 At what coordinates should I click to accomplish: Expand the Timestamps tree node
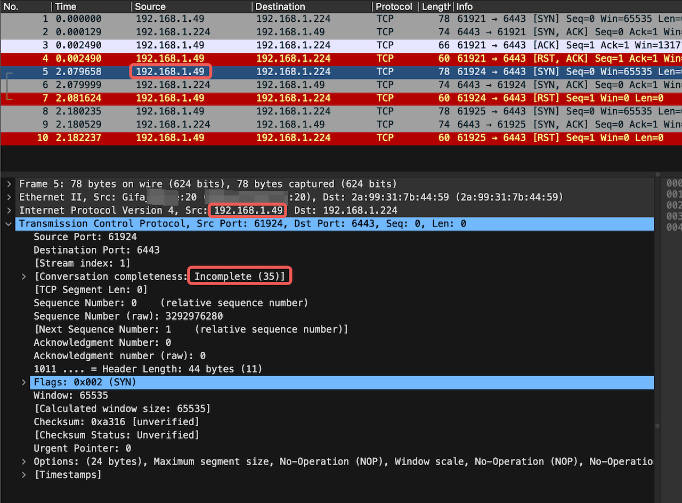click(23, 475)
